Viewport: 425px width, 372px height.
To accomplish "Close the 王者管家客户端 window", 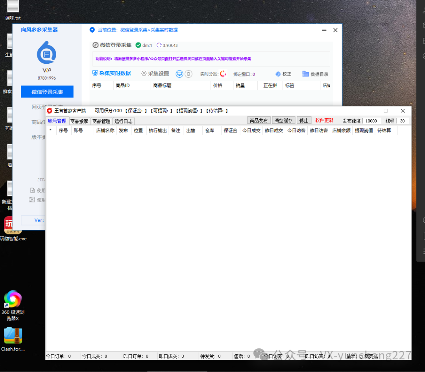I will (403, 111).
